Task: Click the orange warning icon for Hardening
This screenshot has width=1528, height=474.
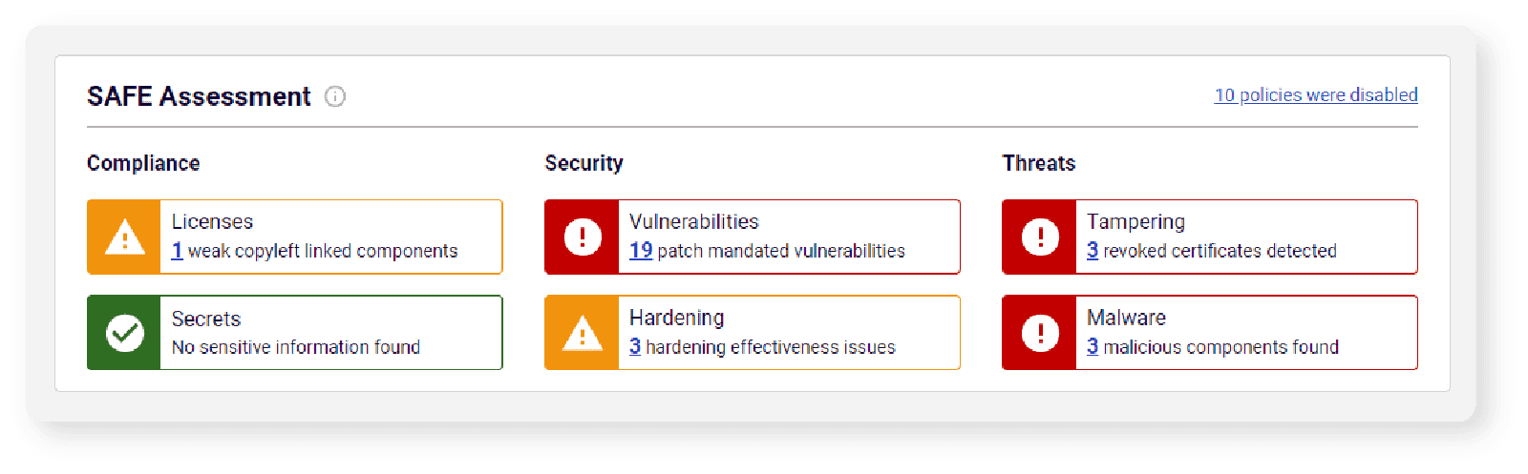Action: (582, 333)
